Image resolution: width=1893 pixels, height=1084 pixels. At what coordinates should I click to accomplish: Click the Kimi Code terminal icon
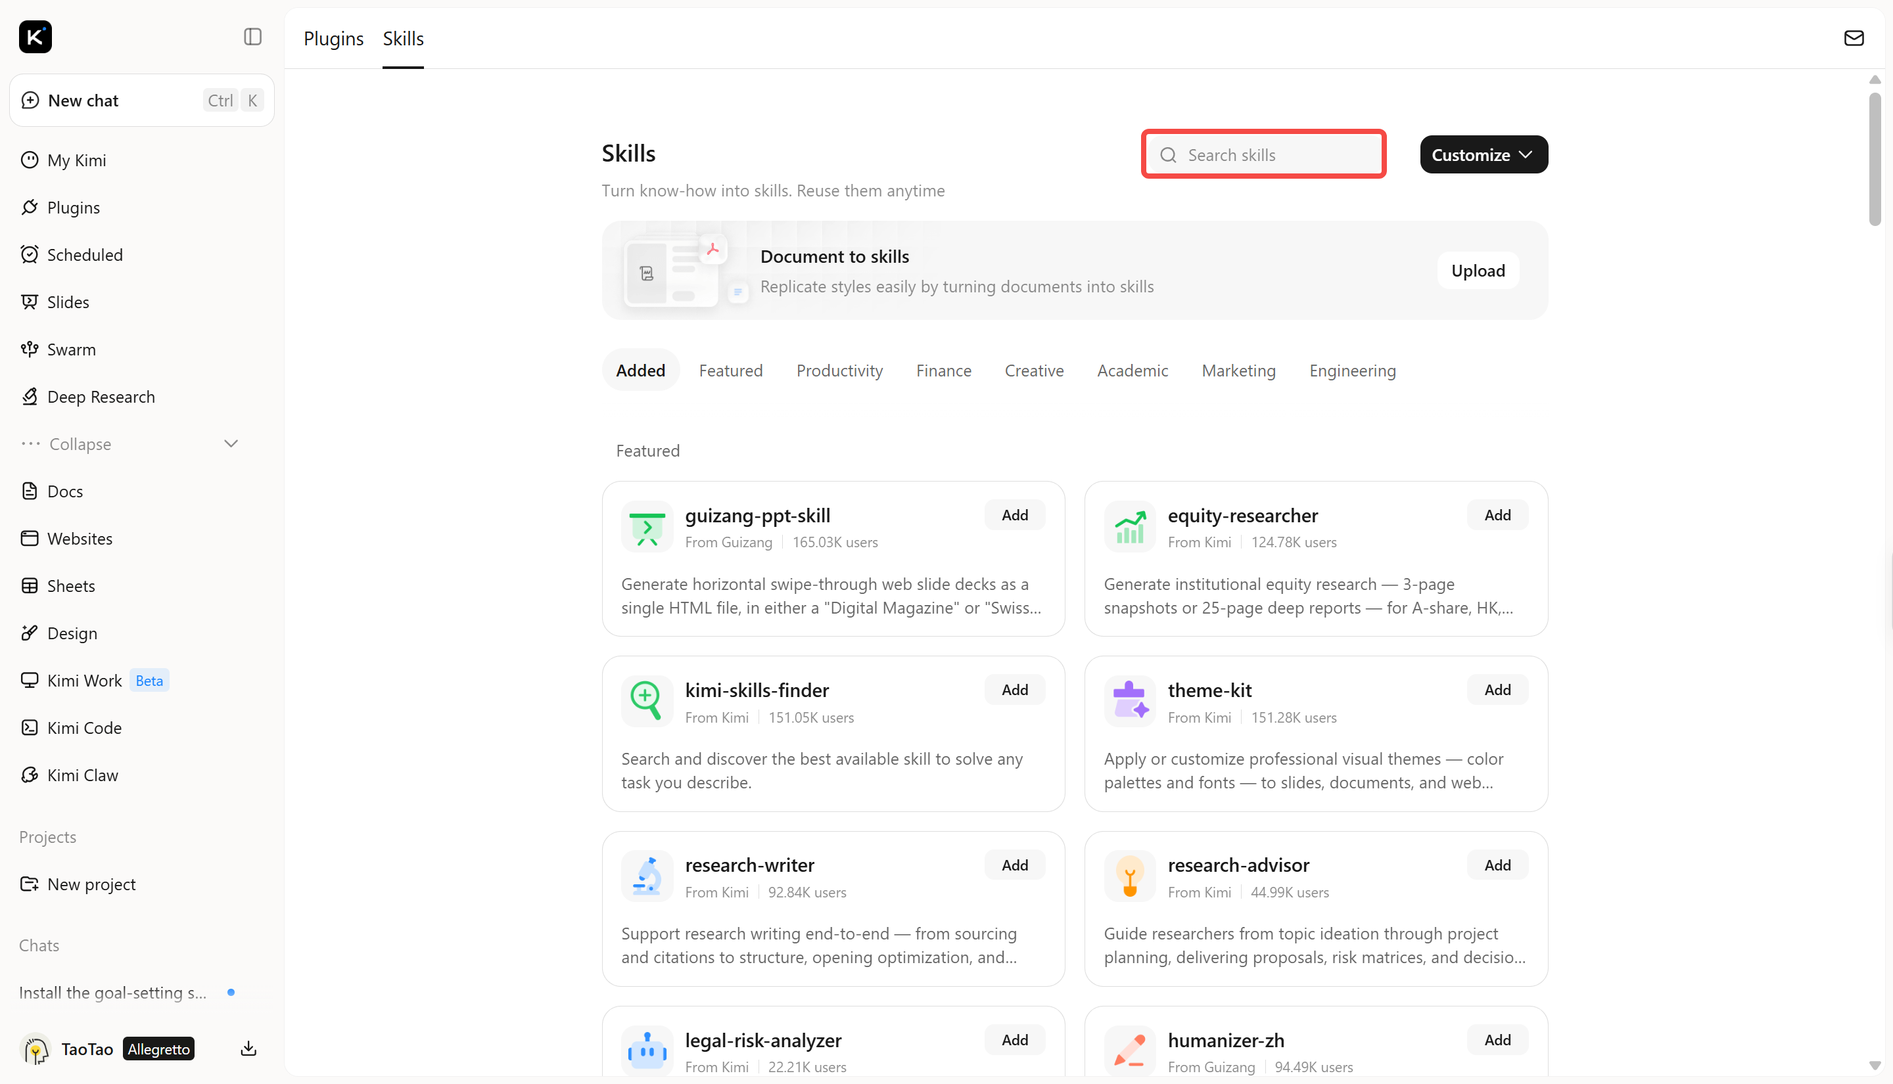click(30, 727)
